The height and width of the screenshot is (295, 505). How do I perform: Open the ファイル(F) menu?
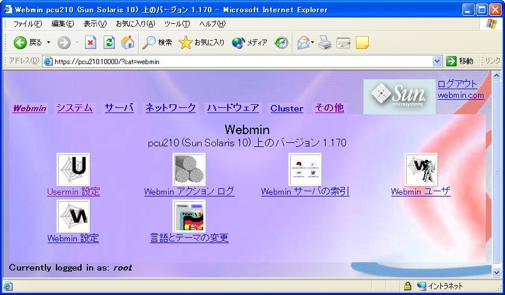[27, 24]
